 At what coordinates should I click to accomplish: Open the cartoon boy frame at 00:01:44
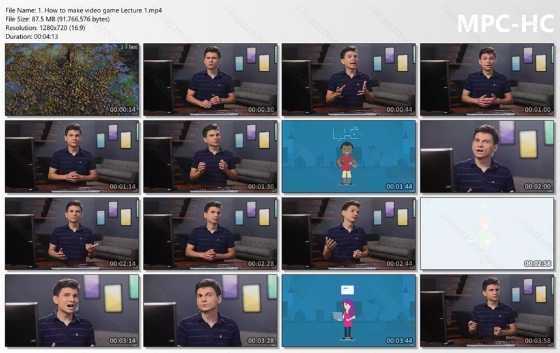click(x=348, y=157)
